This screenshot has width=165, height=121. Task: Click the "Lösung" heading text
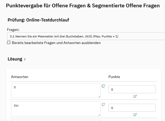click(15, 59)
